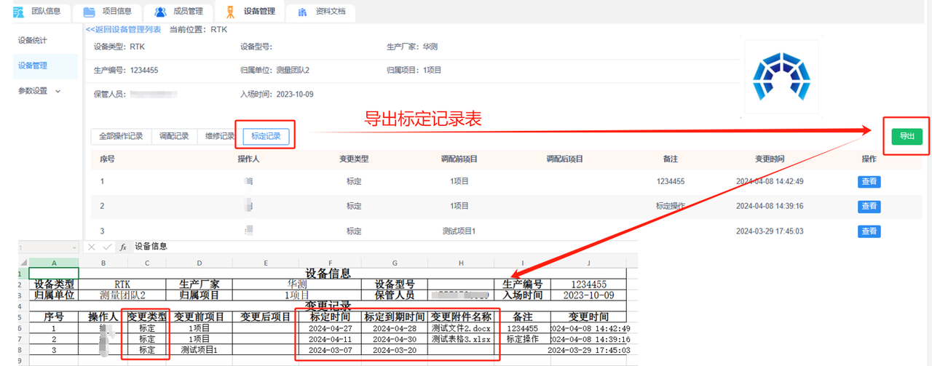The width and height of the screenshot is (932, 366).
Task: Open the spreadsheet name box dropdown
Action: (x=74, y=247)
